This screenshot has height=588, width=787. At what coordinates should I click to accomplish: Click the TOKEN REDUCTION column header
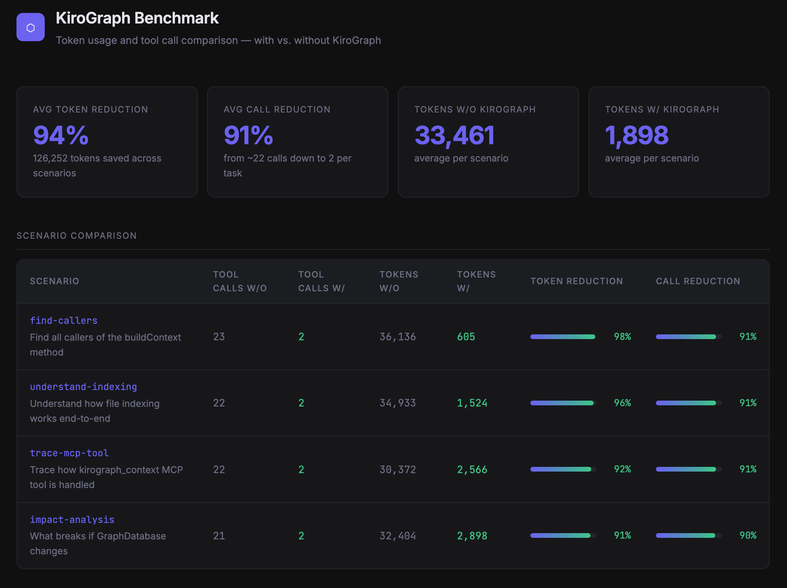(x=577, y=281)
